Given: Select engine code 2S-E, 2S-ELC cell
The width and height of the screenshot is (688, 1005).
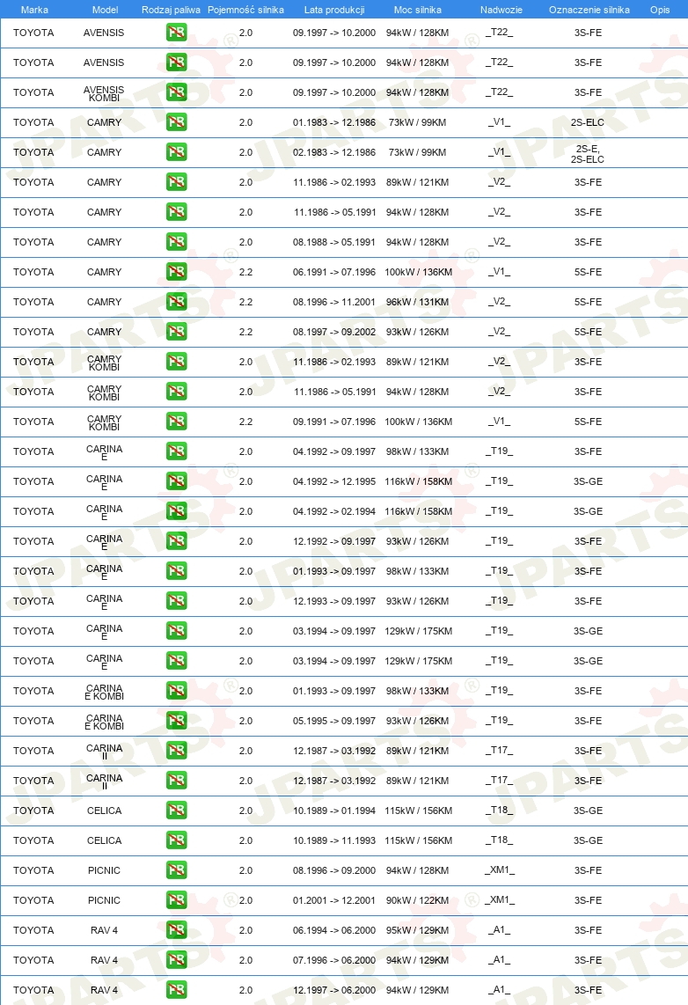Looking at the screenshot, I should pyautogui.click(x=588, y=154).
